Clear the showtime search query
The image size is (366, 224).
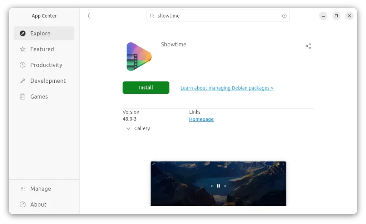tap(284, 16)
